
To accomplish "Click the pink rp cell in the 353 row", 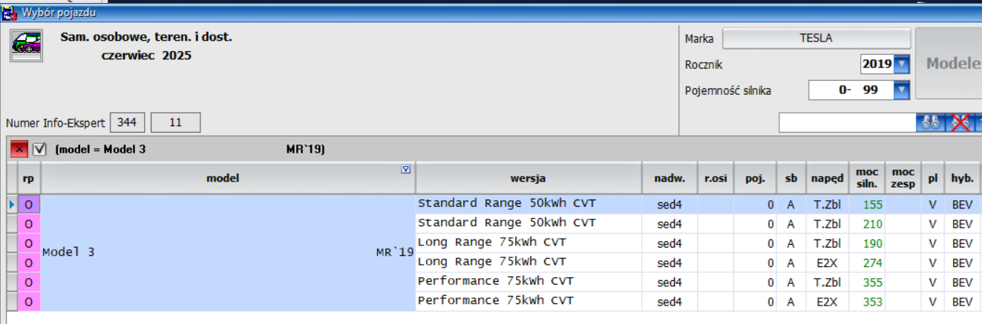I will (x=28, y=302).
